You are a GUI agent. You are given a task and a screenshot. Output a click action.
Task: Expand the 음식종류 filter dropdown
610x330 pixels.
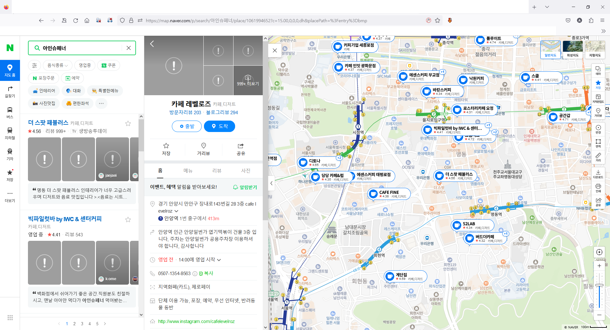coord(57,65)
